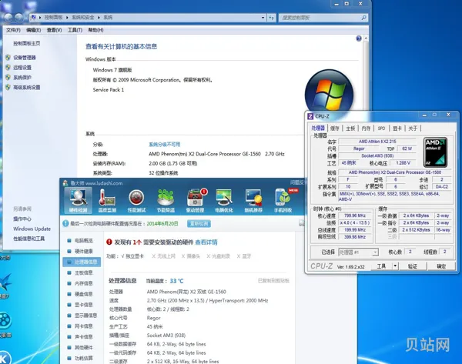Open 温度监测 thermometer icon in Ludashi

(107, 200)
